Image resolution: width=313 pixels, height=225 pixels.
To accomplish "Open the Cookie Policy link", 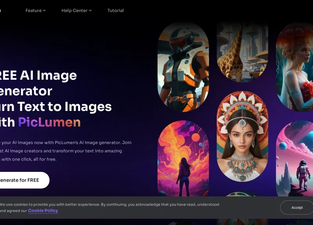I will coord(43,211).
